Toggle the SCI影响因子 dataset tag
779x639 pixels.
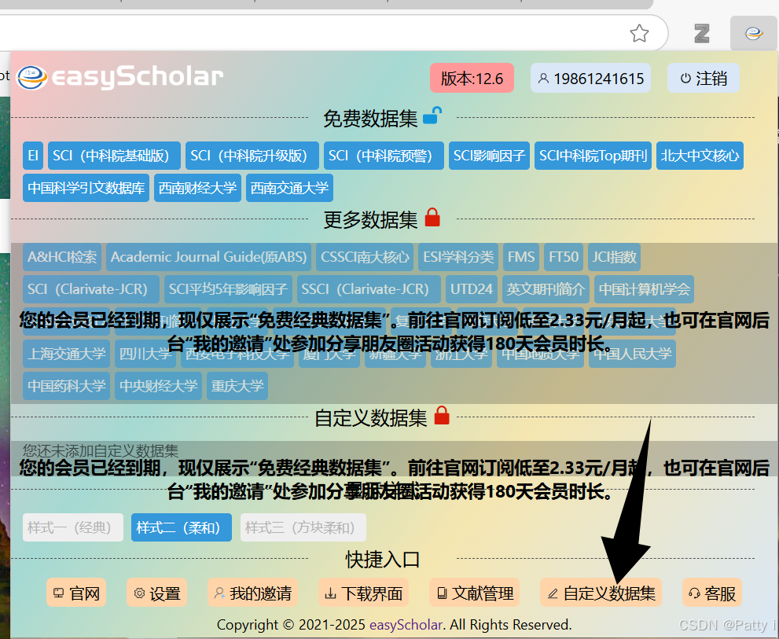point(490,156)
